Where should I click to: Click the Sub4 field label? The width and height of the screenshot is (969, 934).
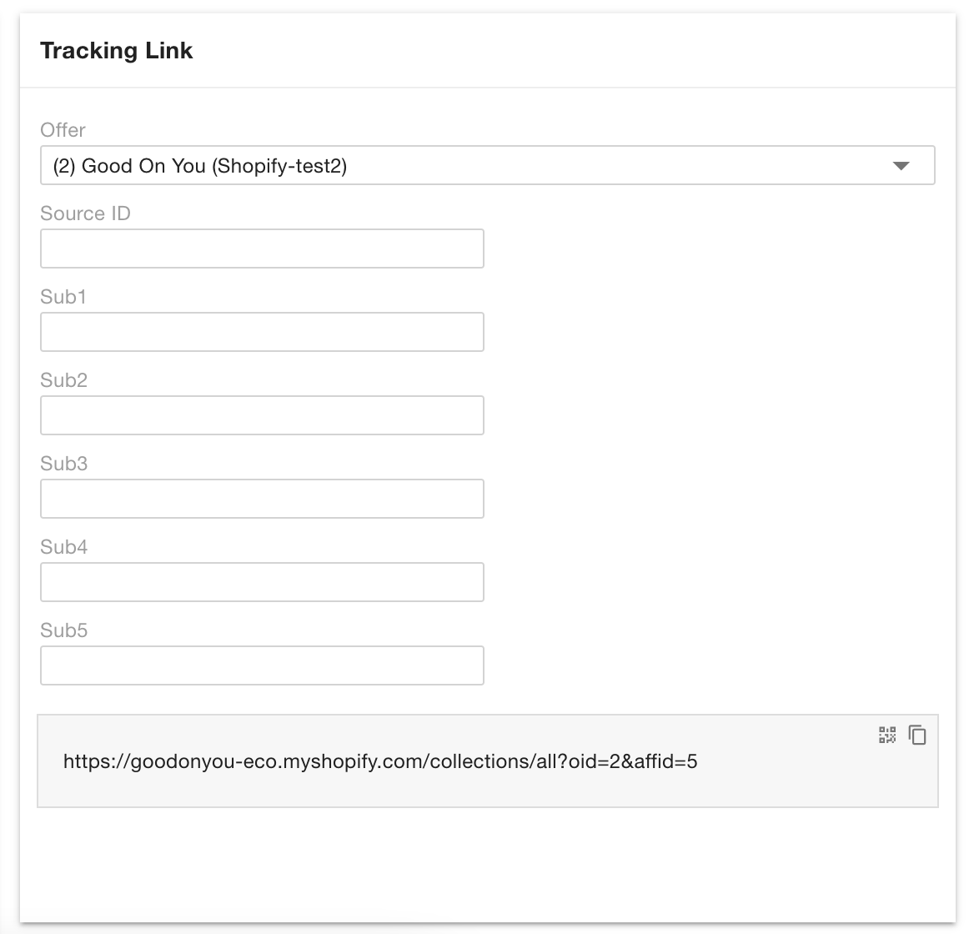coord(63,547)
